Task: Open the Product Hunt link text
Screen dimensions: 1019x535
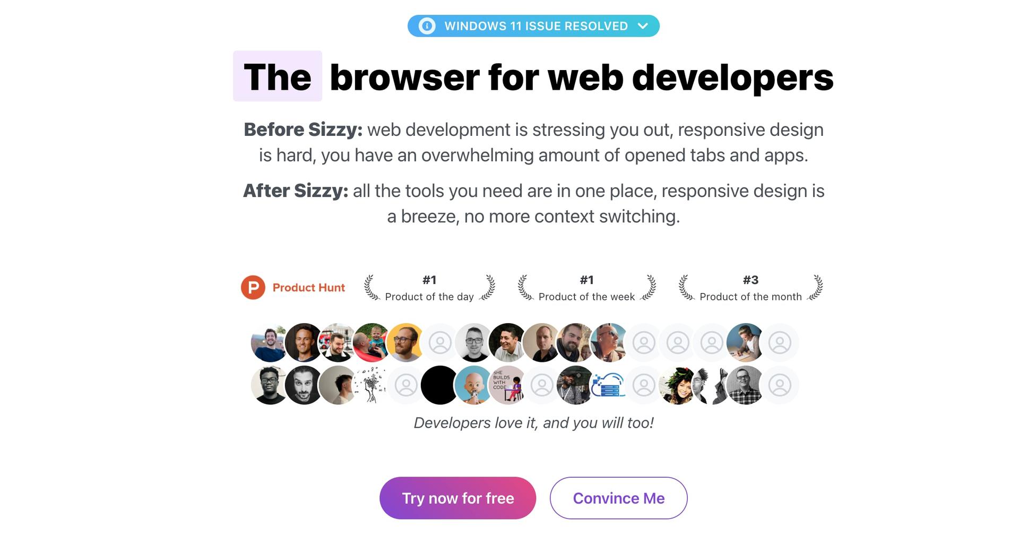Action: (309, 288)
